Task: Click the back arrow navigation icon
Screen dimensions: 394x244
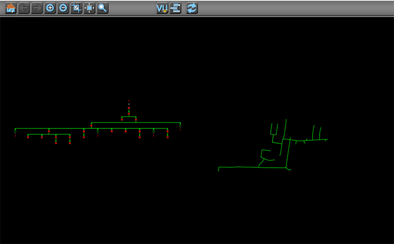Action: pos(24,8)
